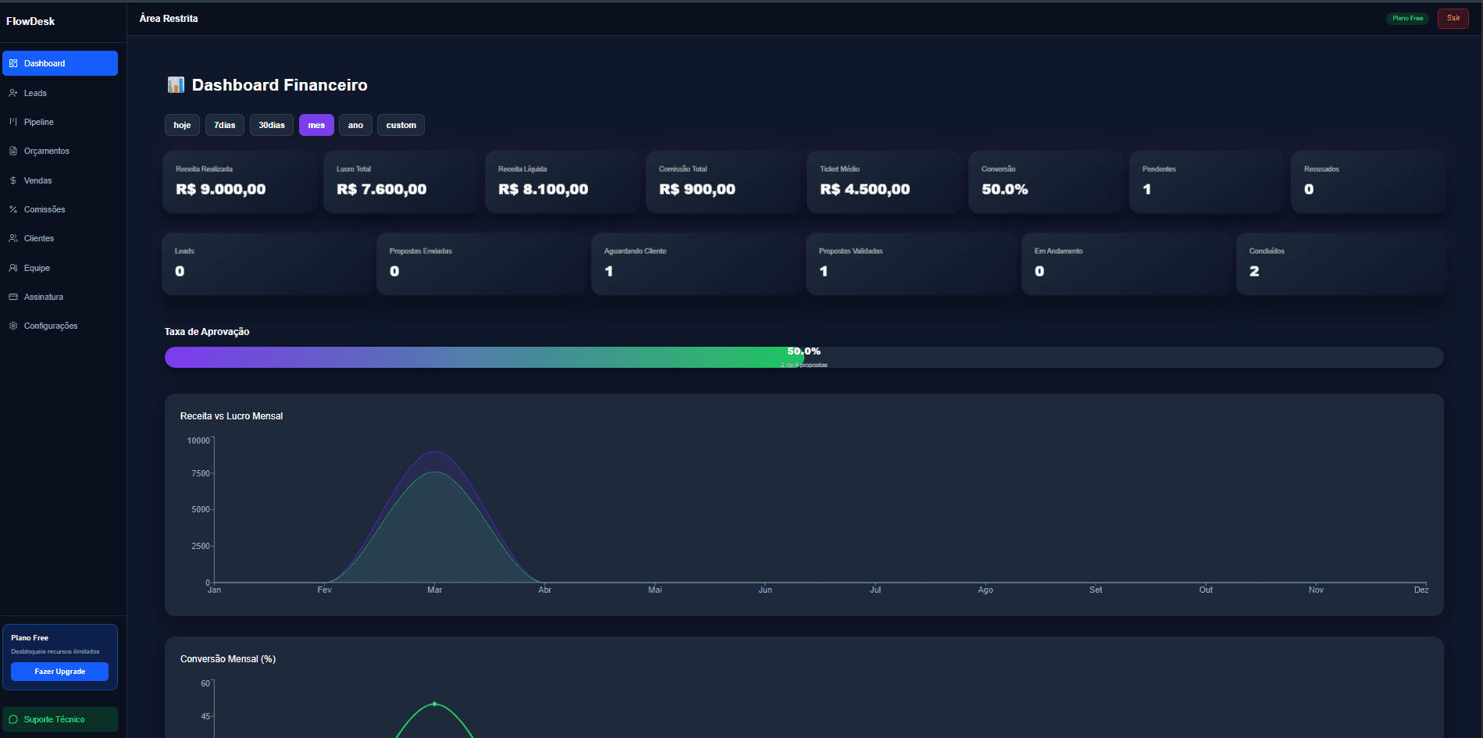Click the Fazer Upgrade button

(x=59, y=671)
